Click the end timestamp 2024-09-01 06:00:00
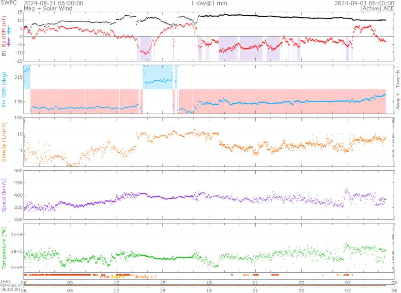The width and height of the screenshot is (401, 293). pos(364,3)
